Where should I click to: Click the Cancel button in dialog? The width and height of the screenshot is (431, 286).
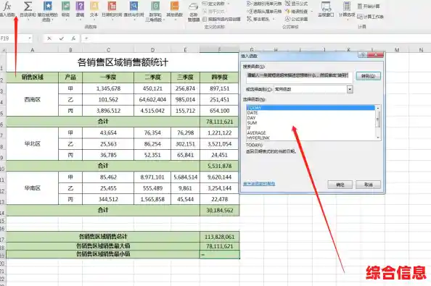(x=369, y=185)
